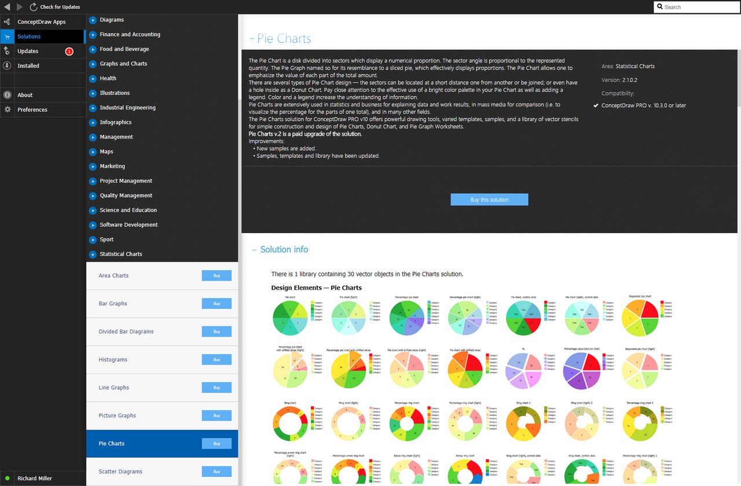
Task: Select the Histograms solution
Action: click(113, 359)
